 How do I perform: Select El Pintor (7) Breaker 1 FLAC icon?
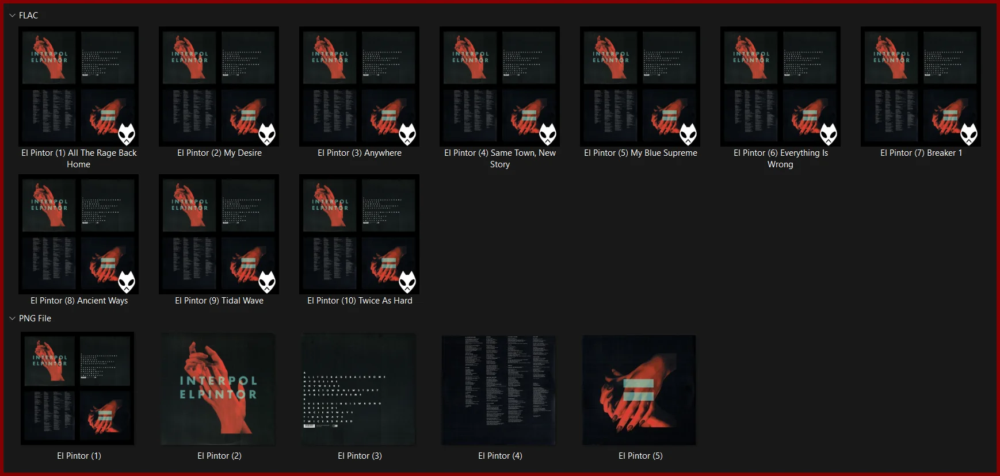tap(921, 86)
